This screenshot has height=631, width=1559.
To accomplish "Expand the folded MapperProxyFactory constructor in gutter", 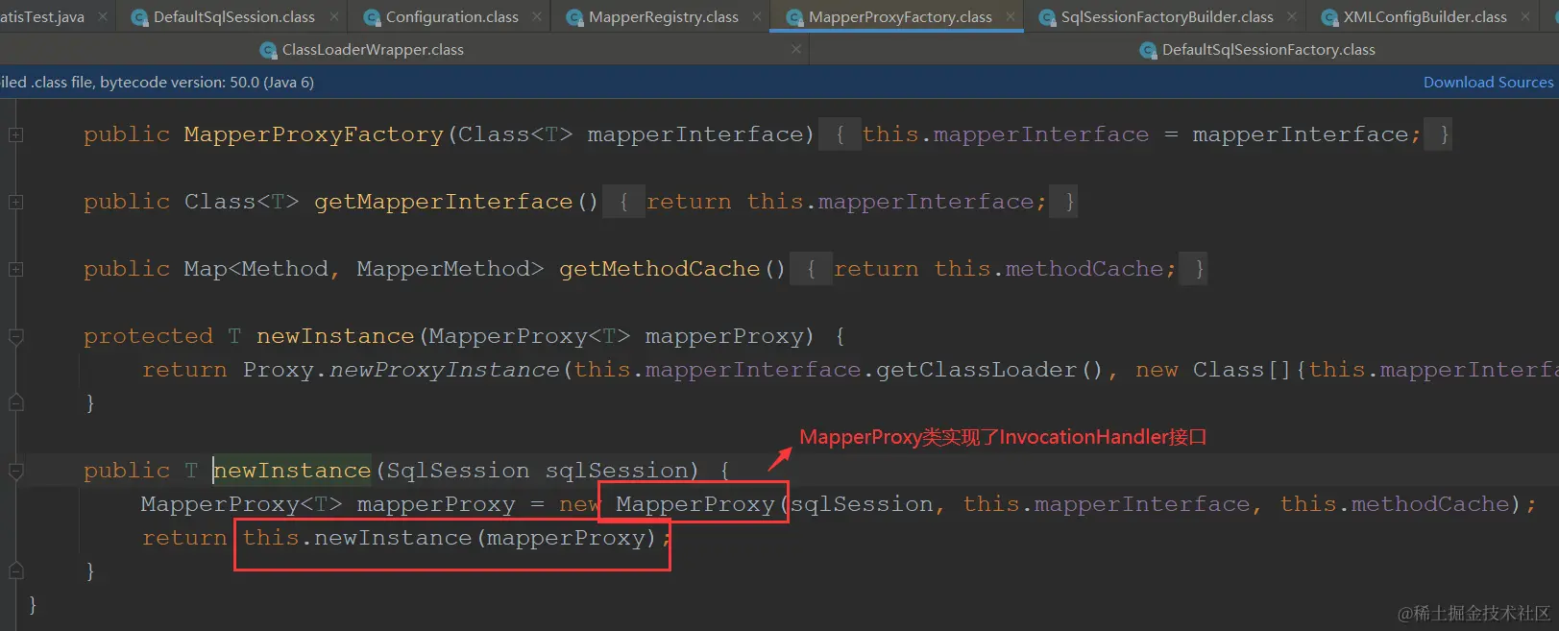I will coord(15,135).
